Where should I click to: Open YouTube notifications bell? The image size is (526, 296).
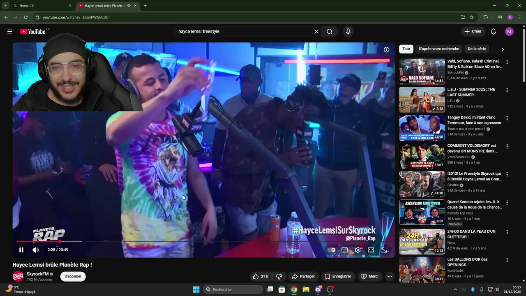point(494,32)
